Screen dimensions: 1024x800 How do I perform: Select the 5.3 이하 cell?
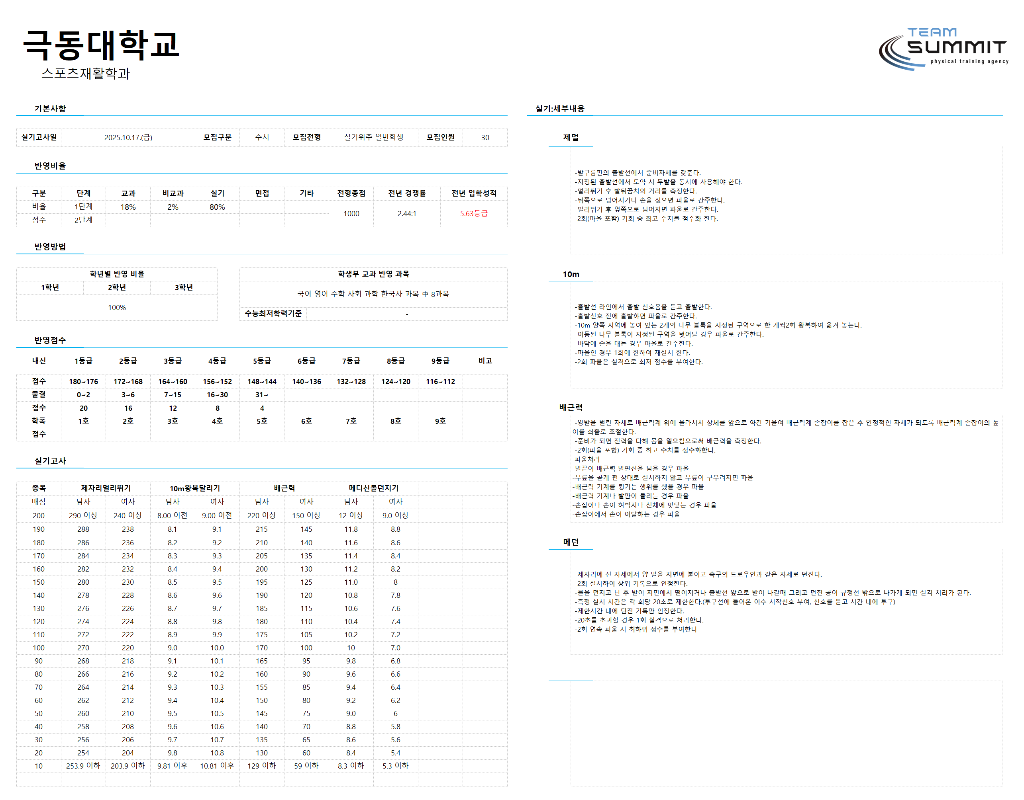click(396, 766)
